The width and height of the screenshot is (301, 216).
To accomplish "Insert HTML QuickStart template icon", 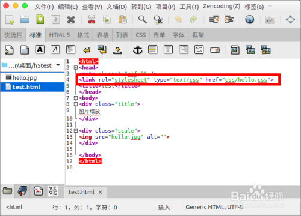I will 9,50.
